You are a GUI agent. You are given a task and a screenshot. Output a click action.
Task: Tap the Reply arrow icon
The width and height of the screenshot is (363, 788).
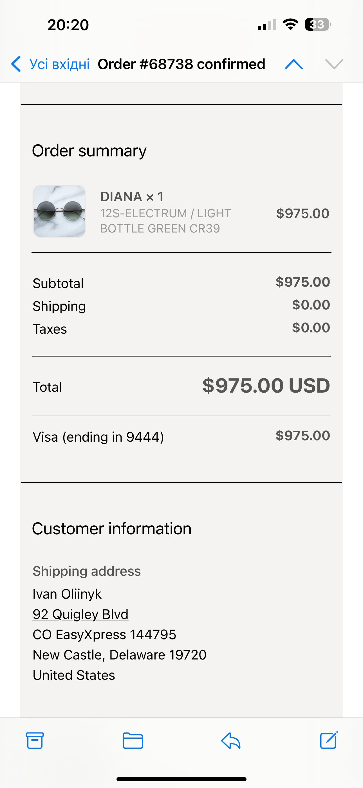click(231, 741)
